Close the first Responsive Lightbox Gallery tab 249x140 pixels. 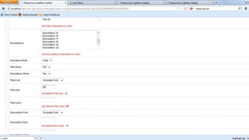65,3
